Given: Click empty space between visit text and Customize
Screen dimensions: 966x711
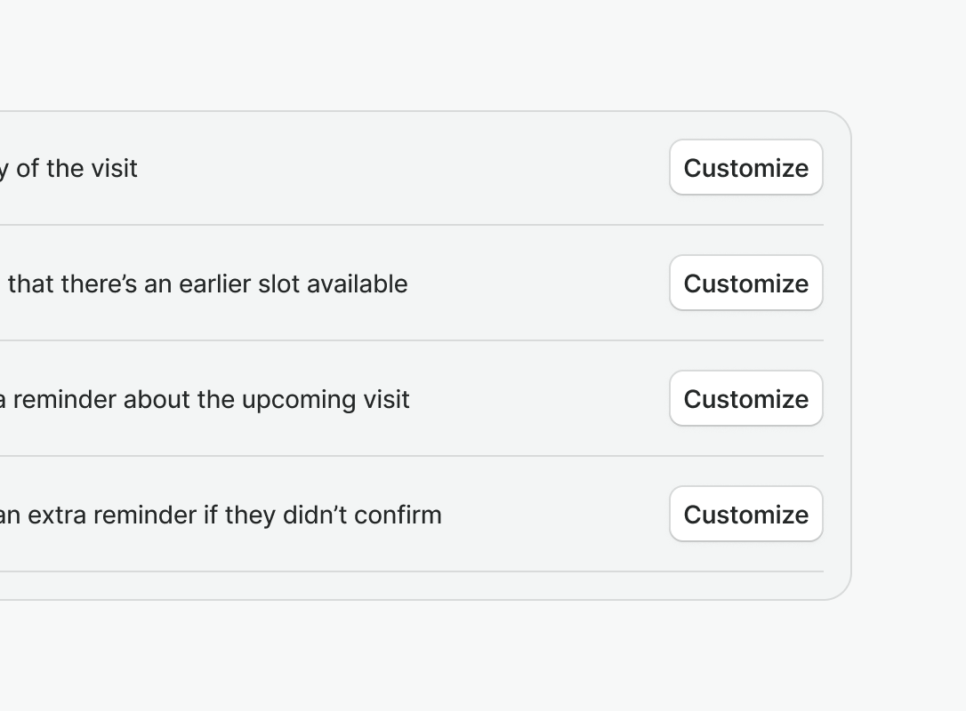Looking at the screenshot, I should click(400, 169).
